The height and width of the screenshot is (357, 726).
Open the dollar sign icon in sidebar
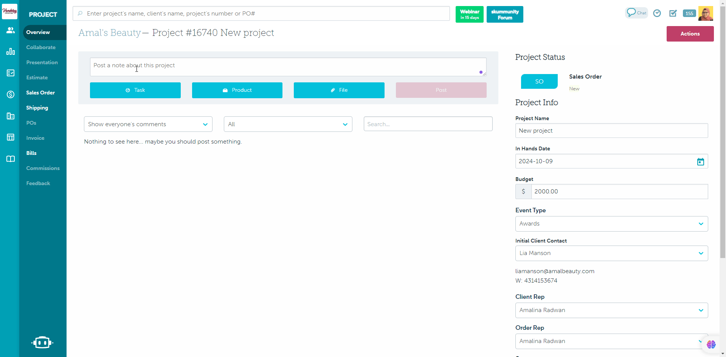point(11,94)
